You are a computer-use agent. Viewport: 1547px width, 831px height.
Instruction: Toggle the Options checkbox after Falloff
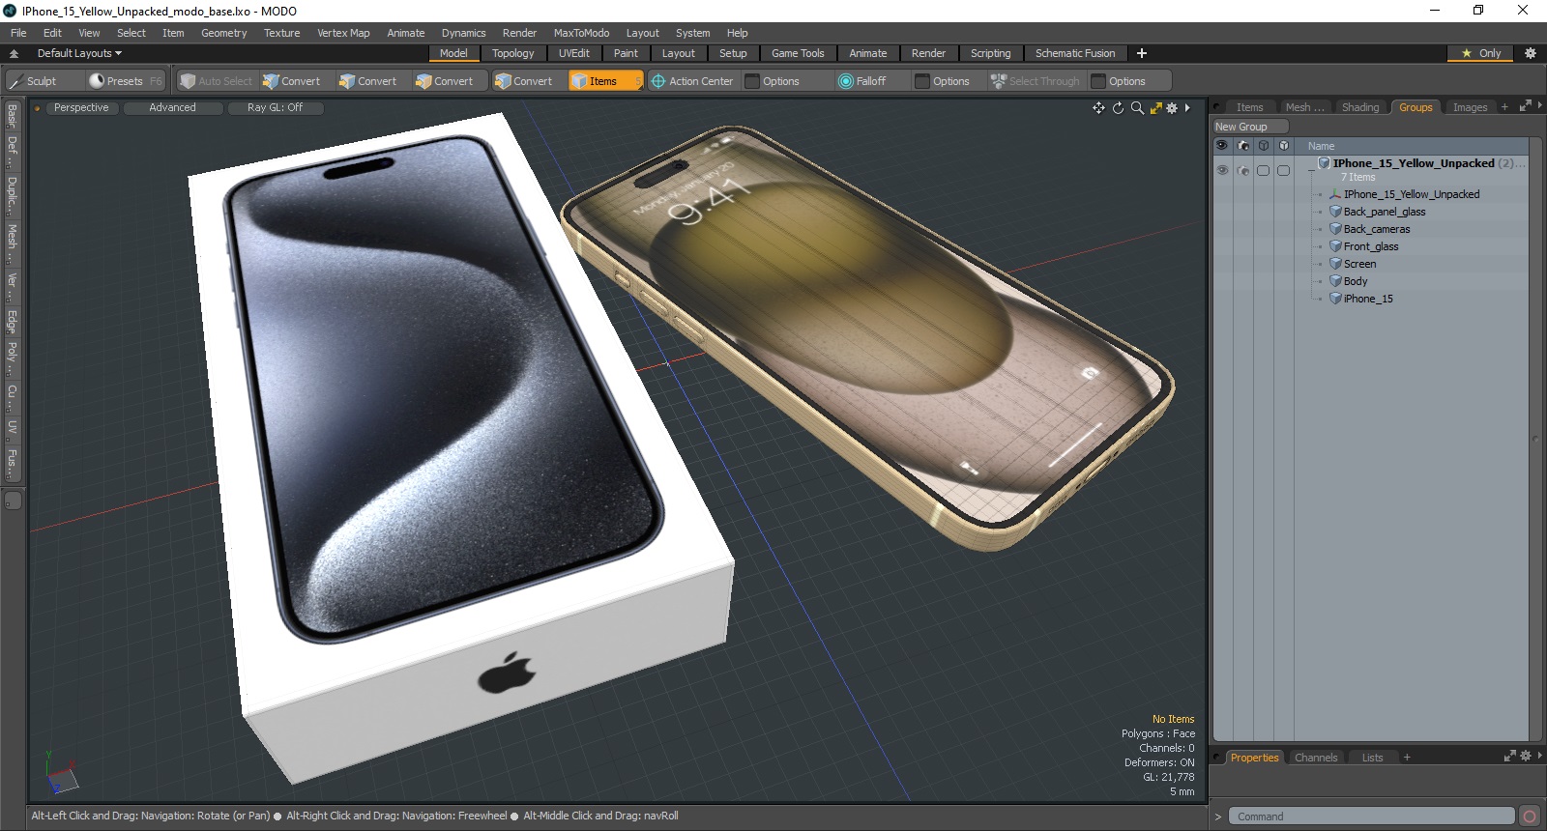pyautogui.click(x=922, y=81)
